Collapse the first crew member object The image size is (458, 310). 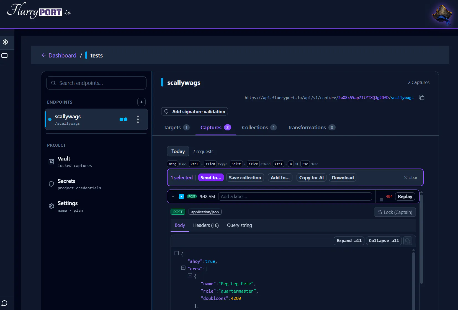190,275
